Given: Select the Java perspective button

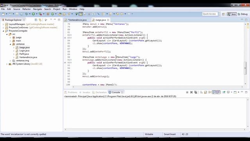Looking at the screenshot, I should tap(232, 14).
